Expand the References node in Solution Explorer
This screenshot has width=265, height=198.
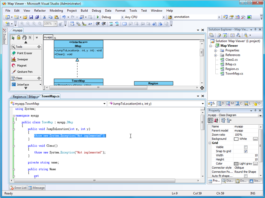coord(215,55)
